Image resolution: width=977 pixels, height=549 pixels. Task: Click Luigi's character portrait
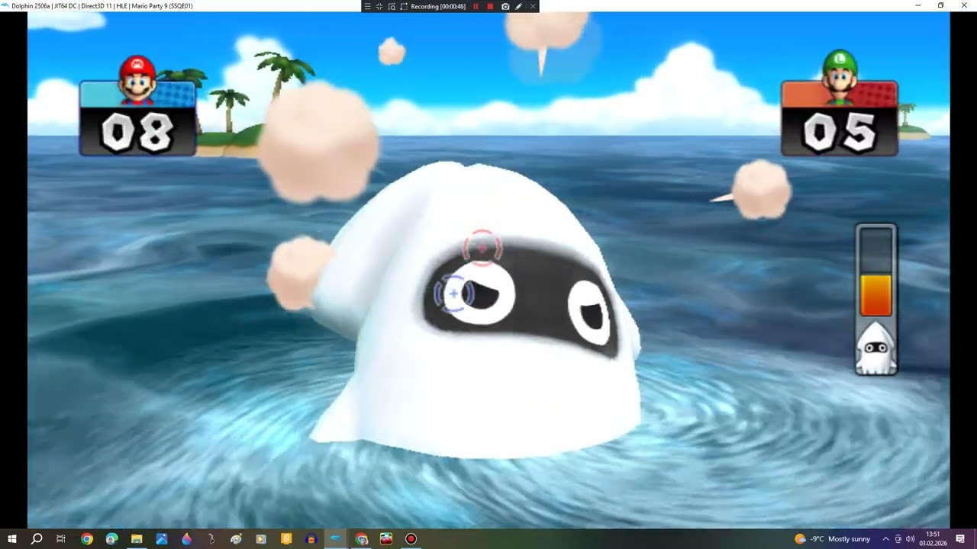(x=840, y=76)
